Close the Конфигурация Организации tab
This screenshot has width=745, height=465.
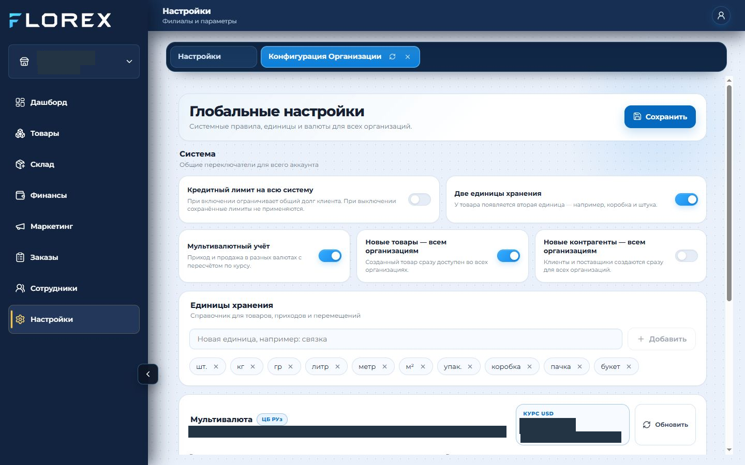click(408, 57)
